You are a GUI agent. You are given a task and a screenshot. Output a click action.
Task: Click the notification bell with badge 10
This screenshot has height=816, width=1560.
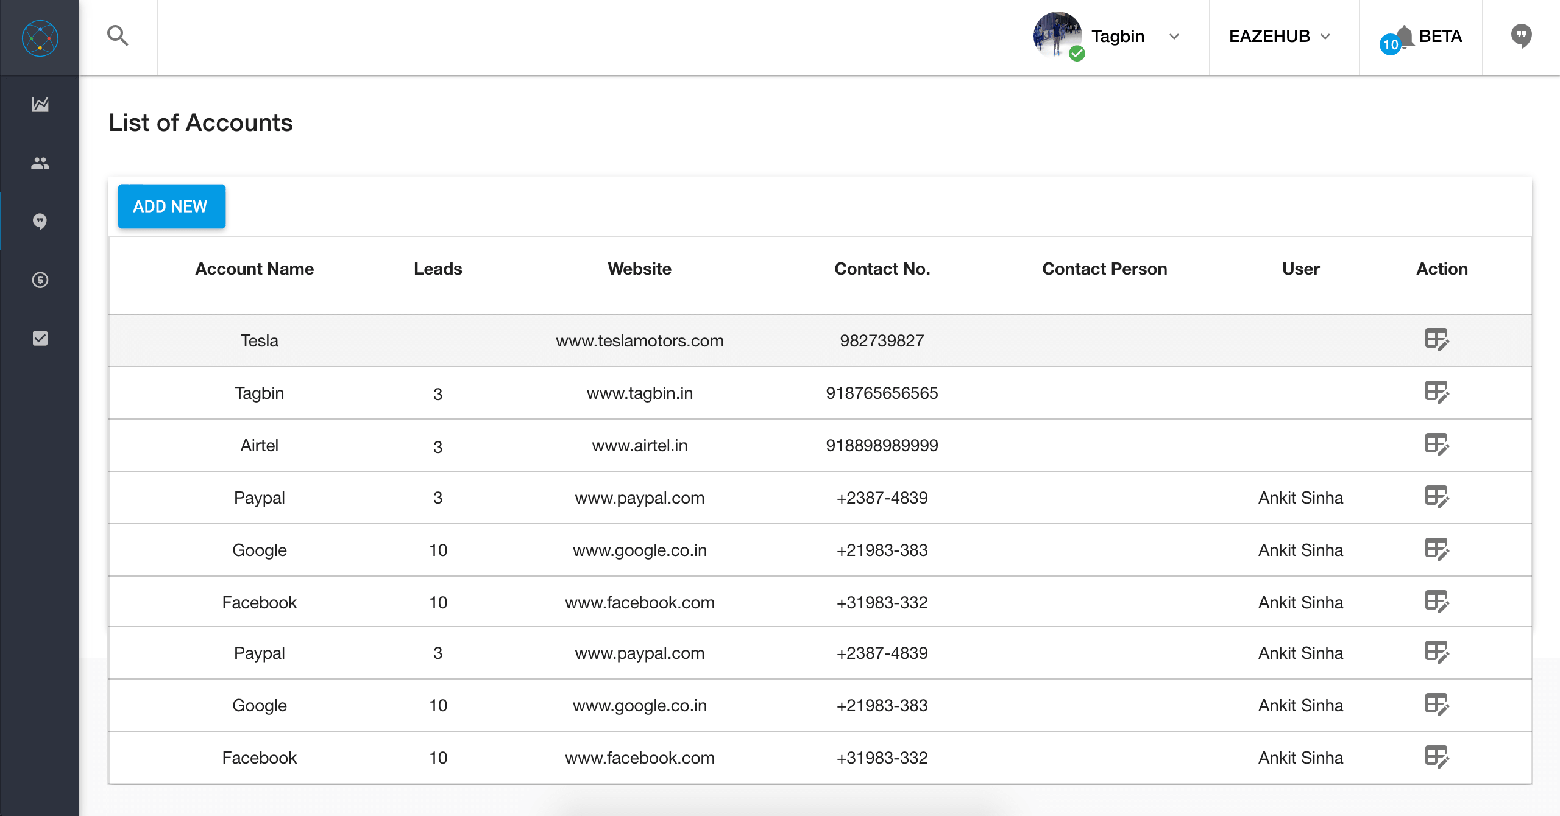(1398, 40)
